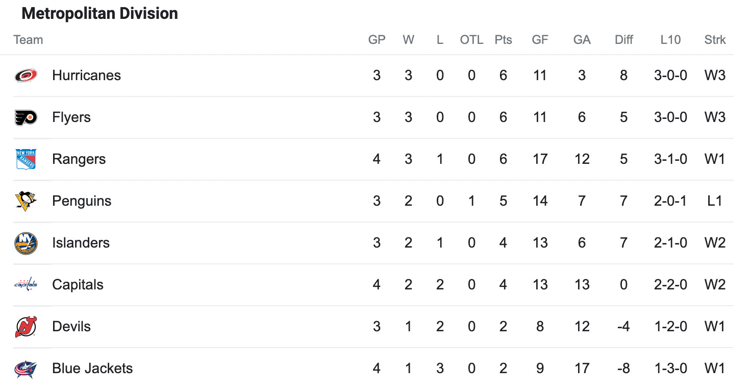Click the L10 column header
The width and height of the screenshot is (752, 391).
(670, 40)
